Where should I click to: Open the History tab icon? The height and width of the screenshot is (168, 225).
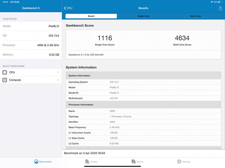(87, 162)
